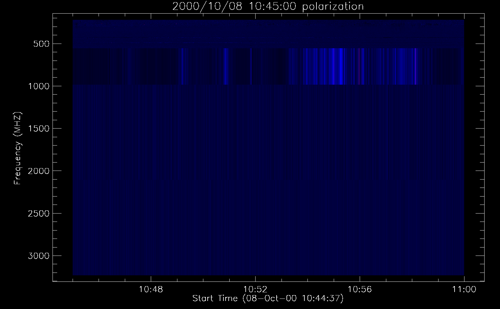The height and width of the screenshot is (309, 500).
Task: Click the 2000 frequency tick label
Action: 39,171
